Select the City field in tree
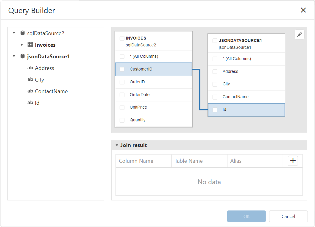The image size is (315, 227). (39, 80)
